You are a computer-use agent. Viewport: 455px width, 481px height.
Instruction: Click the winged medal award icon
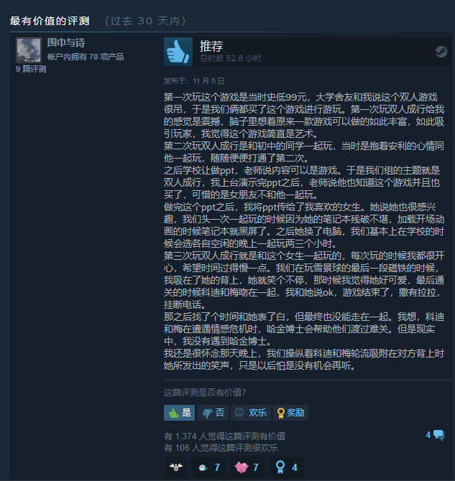176,467
